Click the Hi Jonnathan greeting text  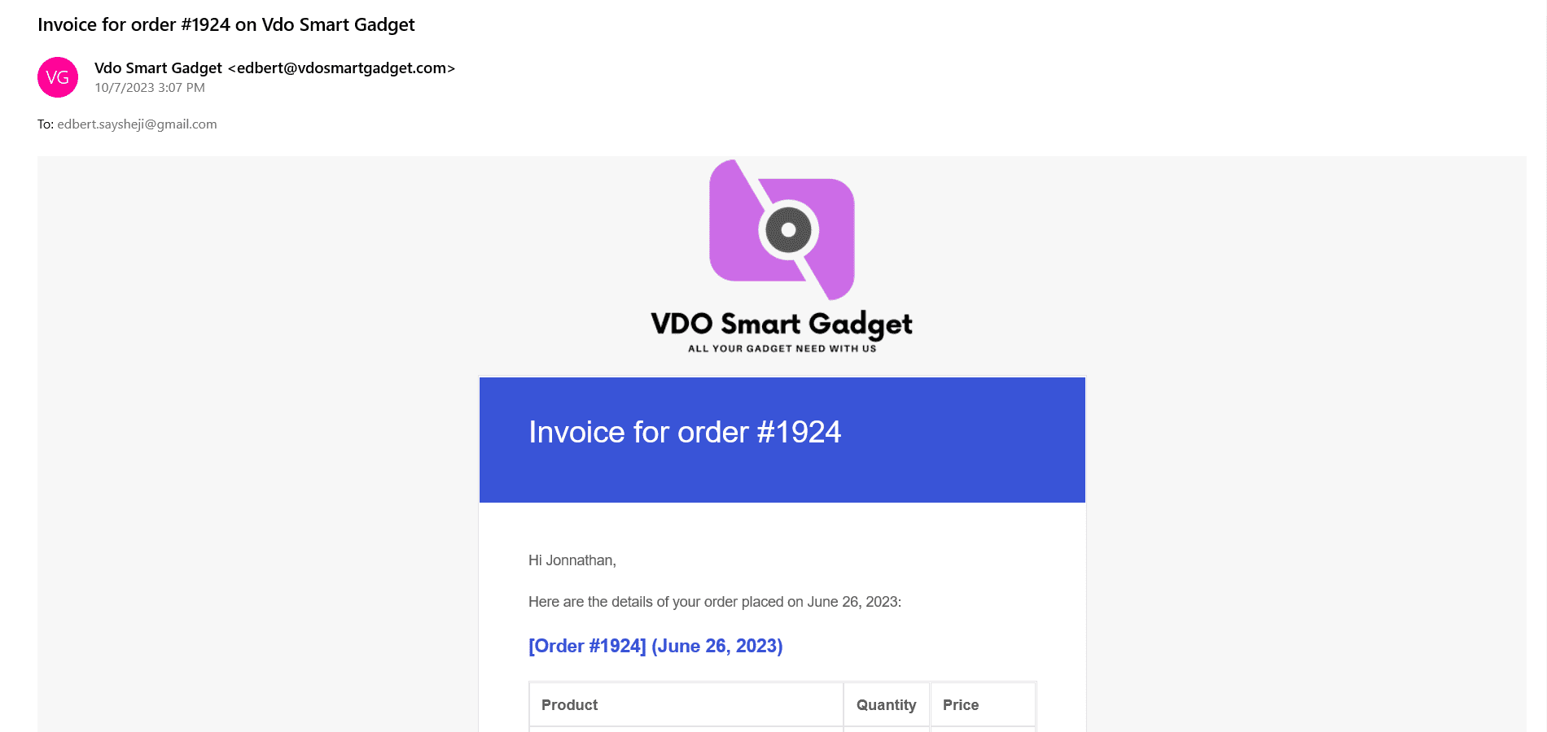coord(572,560)
